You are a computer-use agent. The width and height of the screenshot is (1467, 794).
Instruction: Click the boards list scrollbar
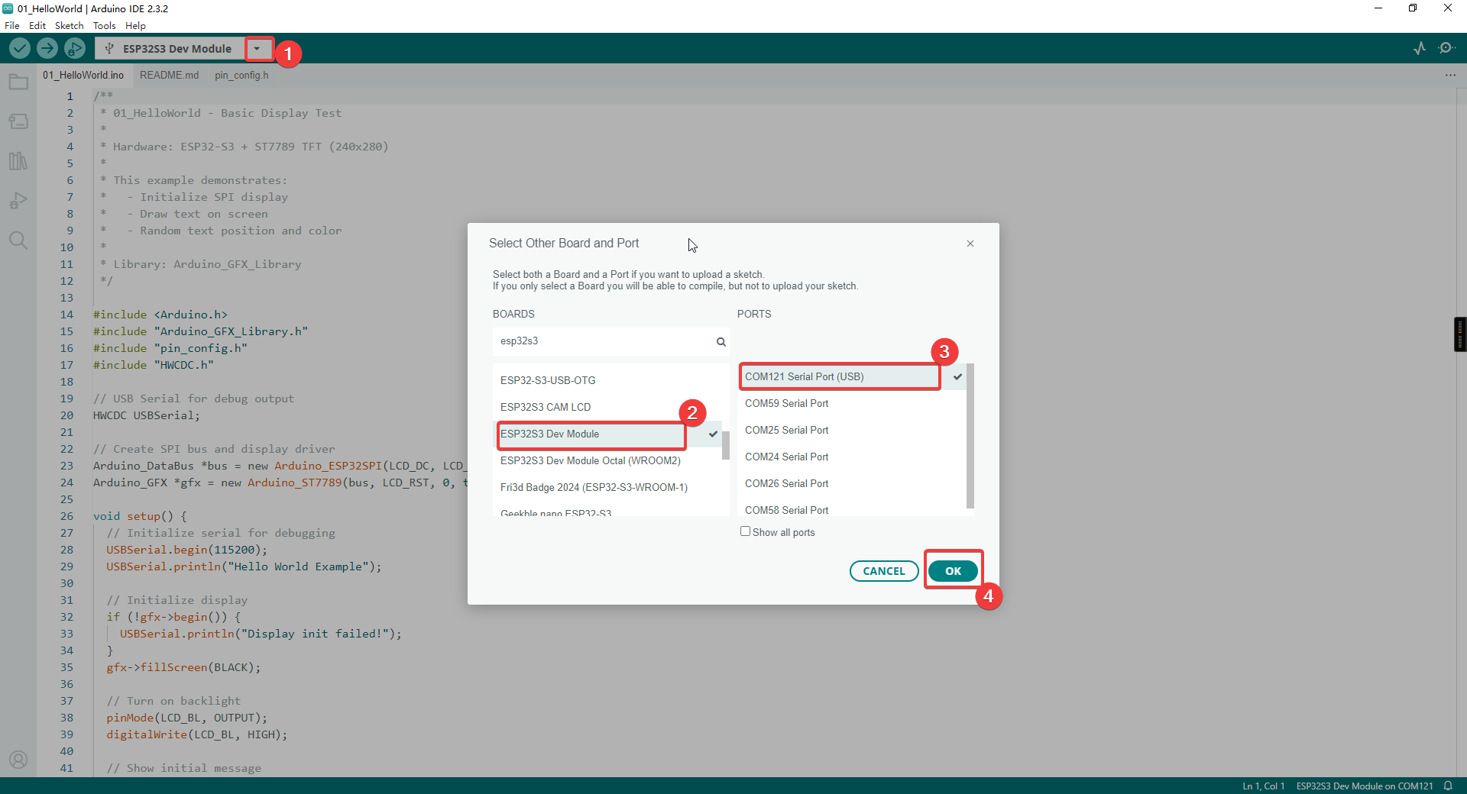725,445
